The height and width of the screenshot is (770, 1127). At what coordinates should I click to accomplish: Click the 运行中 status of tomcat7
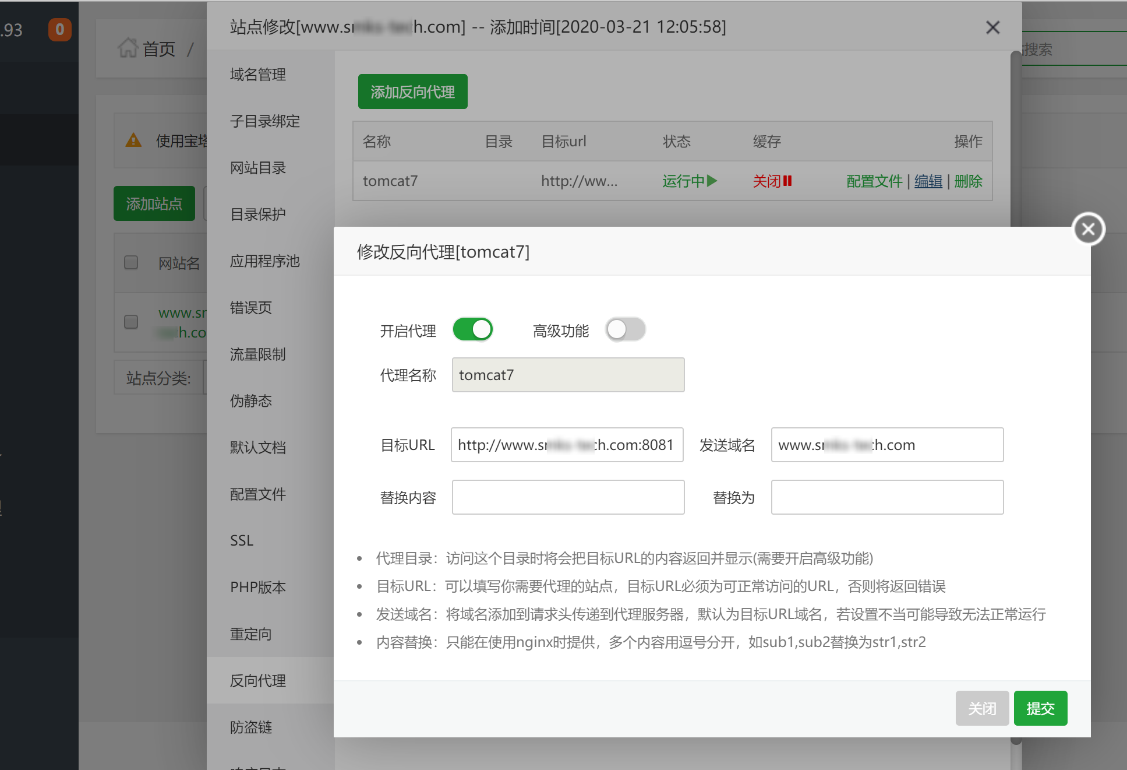tap(690, 181)
